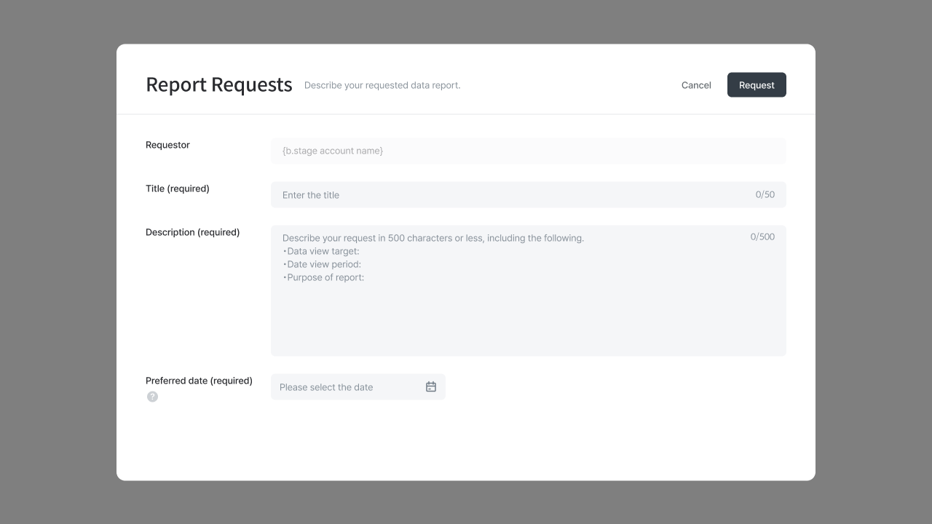Viewport: 932px width, 524px height.
Task: Click the 0/50 title character counter
Action: 765,194
